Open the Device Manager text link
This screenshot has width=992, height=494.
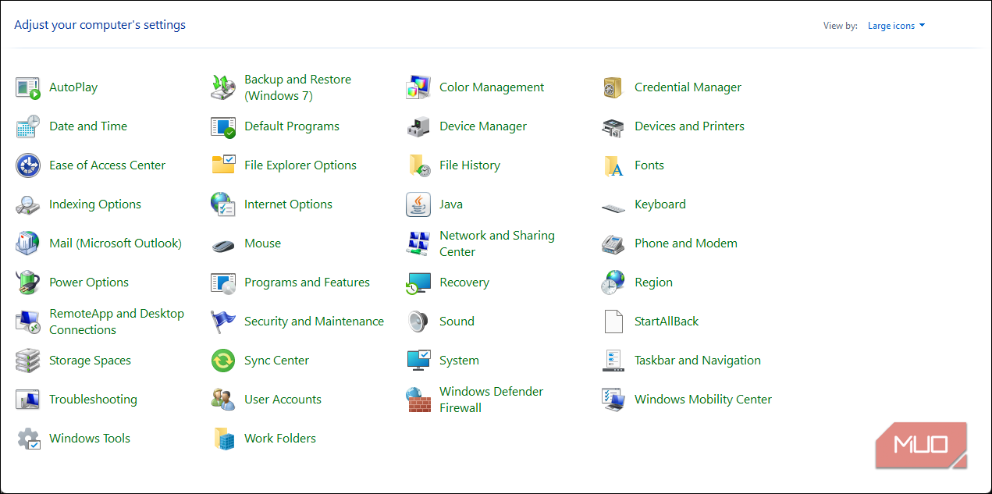[483, 126]
